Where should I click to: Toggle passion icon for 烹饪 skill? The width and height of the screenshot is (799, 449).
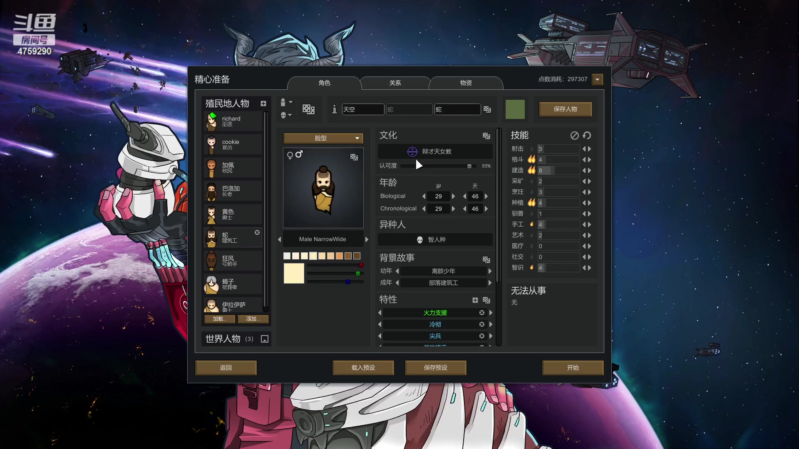point(531,192)
